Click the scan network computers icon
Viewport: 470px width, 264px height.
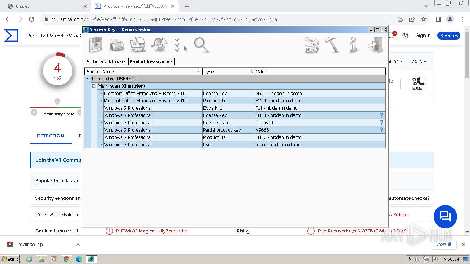pyautogui.click(x=138, y=45)
